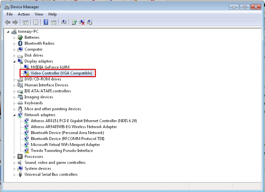Open the Help menu
This screenshot has height=192, width=265.
coord(52,14)
